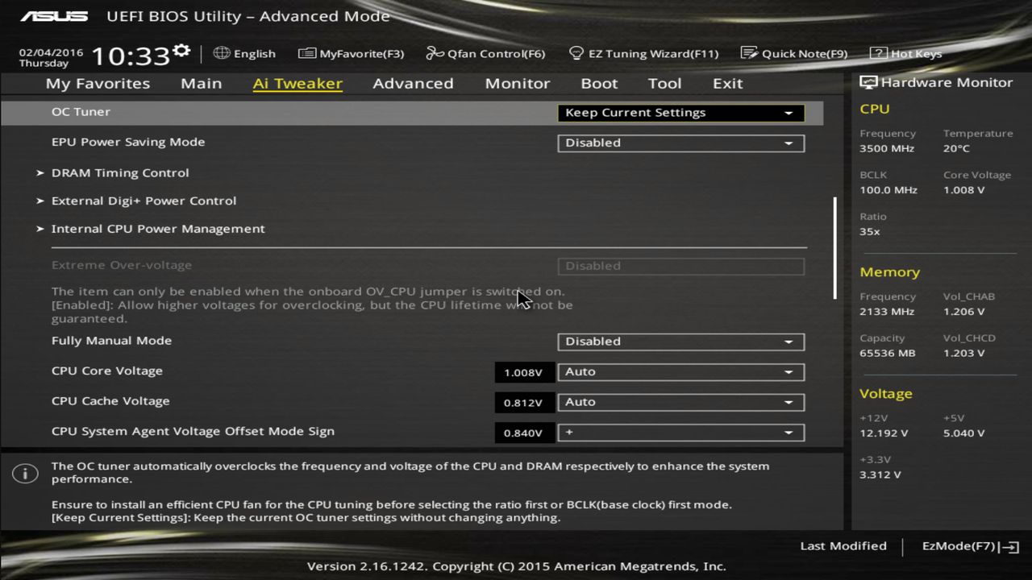Click the 3500 MHz CPU frequency value

[887, 148]
